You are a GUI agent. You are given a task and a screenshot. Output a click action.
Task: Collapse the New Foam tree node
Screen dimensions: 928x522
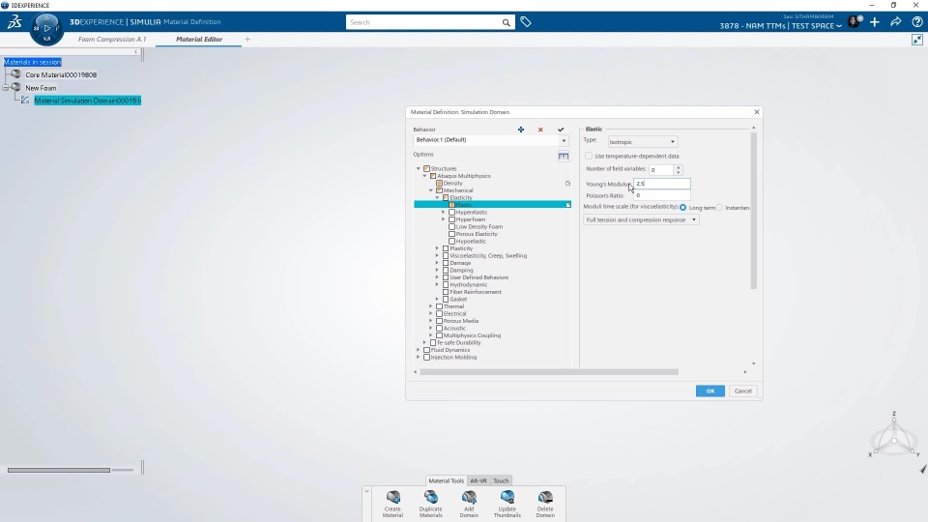[x=6, y=88]
